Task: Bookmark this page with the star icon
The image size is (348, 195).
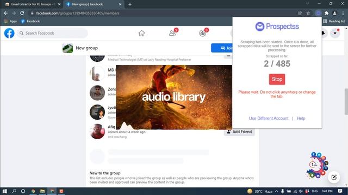Action: point(308,13)
